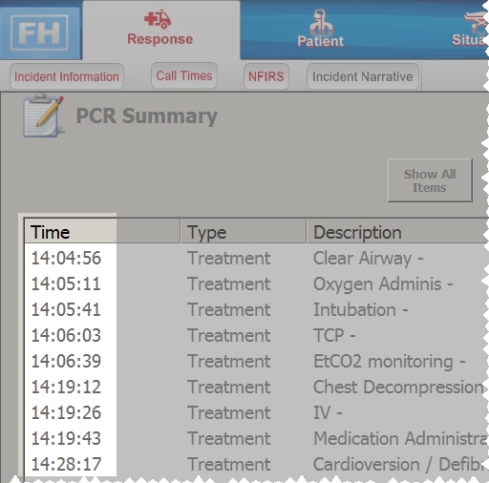Sort by the Type column header
Image resolution: width=489 pixels, height=483 pixels.
coord(244,232)
